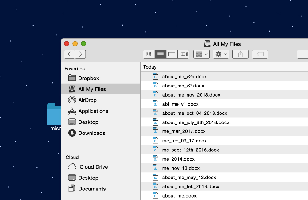
Task: Select about_me_nov_2018.docx
Action: [x=224, y=95]
